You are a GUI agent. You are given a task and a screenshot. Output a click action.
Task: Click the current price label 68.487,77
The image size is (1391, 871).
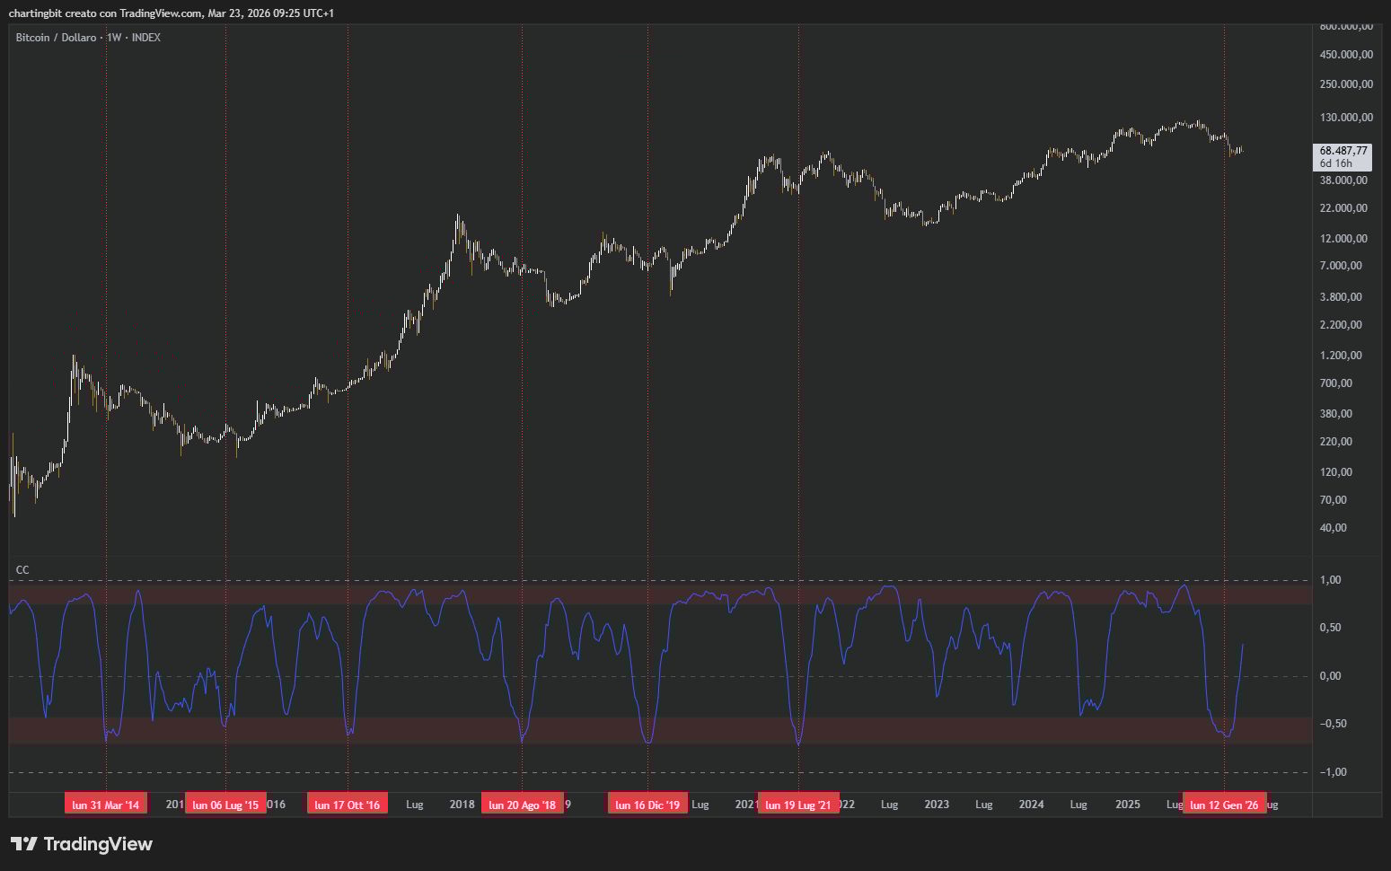(1343, 151)
